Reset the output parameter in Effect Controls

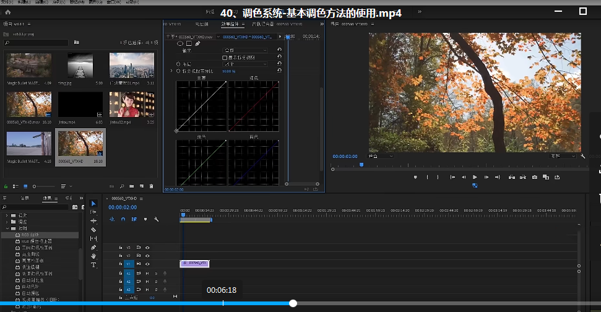coord(279,50)
